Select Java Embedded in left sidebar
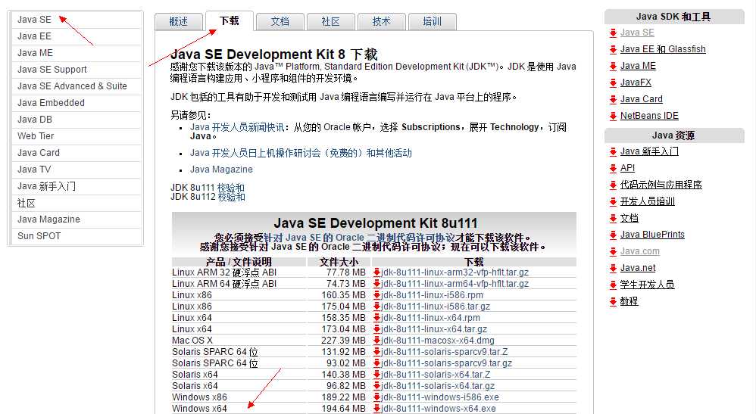The width and height of the screenshot is (756, 414). point(77,103)
